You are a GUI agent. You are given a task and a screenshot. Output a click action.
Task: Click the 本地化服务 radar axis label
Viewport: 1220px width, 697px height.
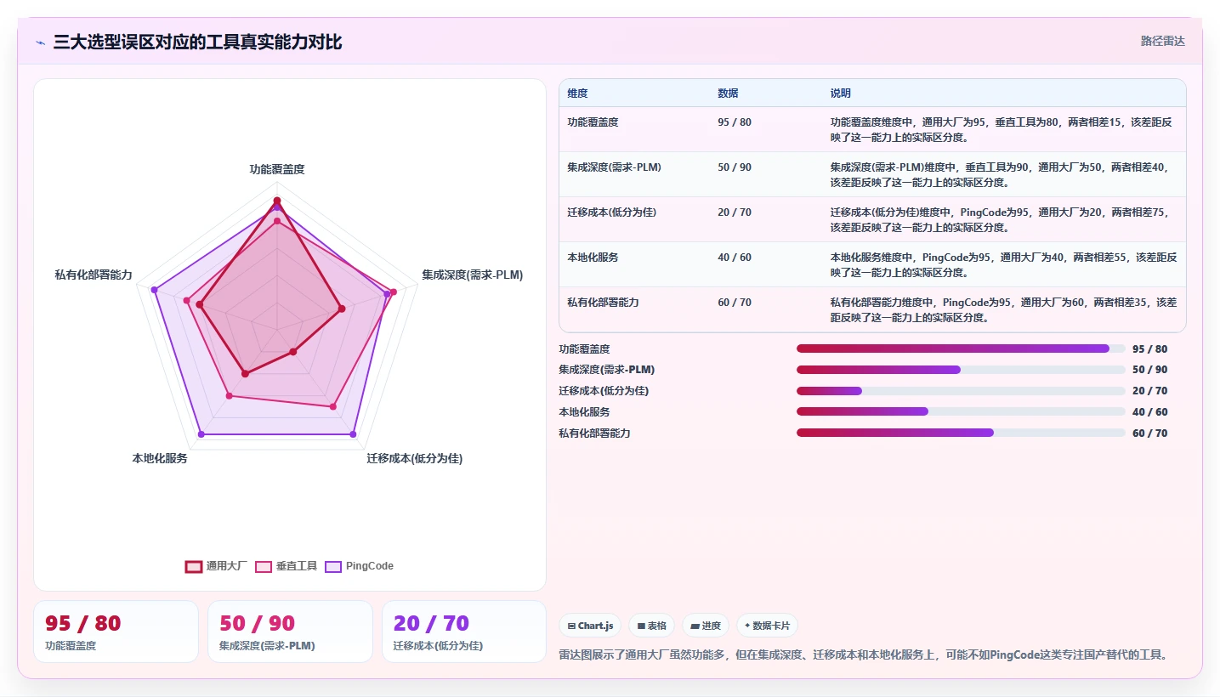[160, 458]
